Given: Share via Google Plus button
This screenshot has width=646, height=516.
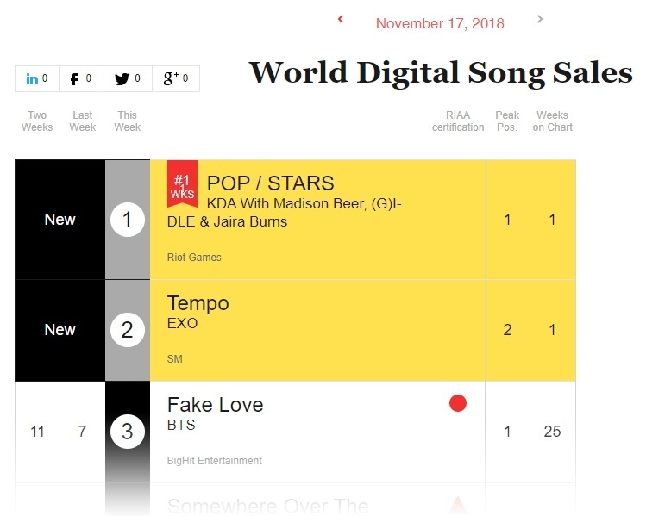Looking at the screenshot, I should click(176, 79).
